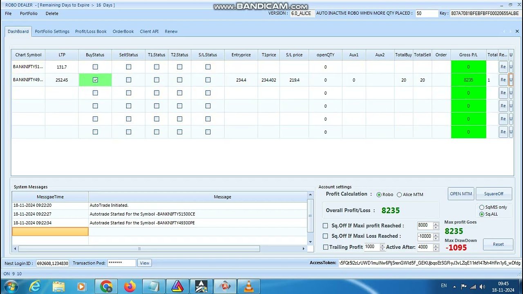Check SellStatus for BANKNIFTY49 row
The image size is (523, 294).
(129, 80)
